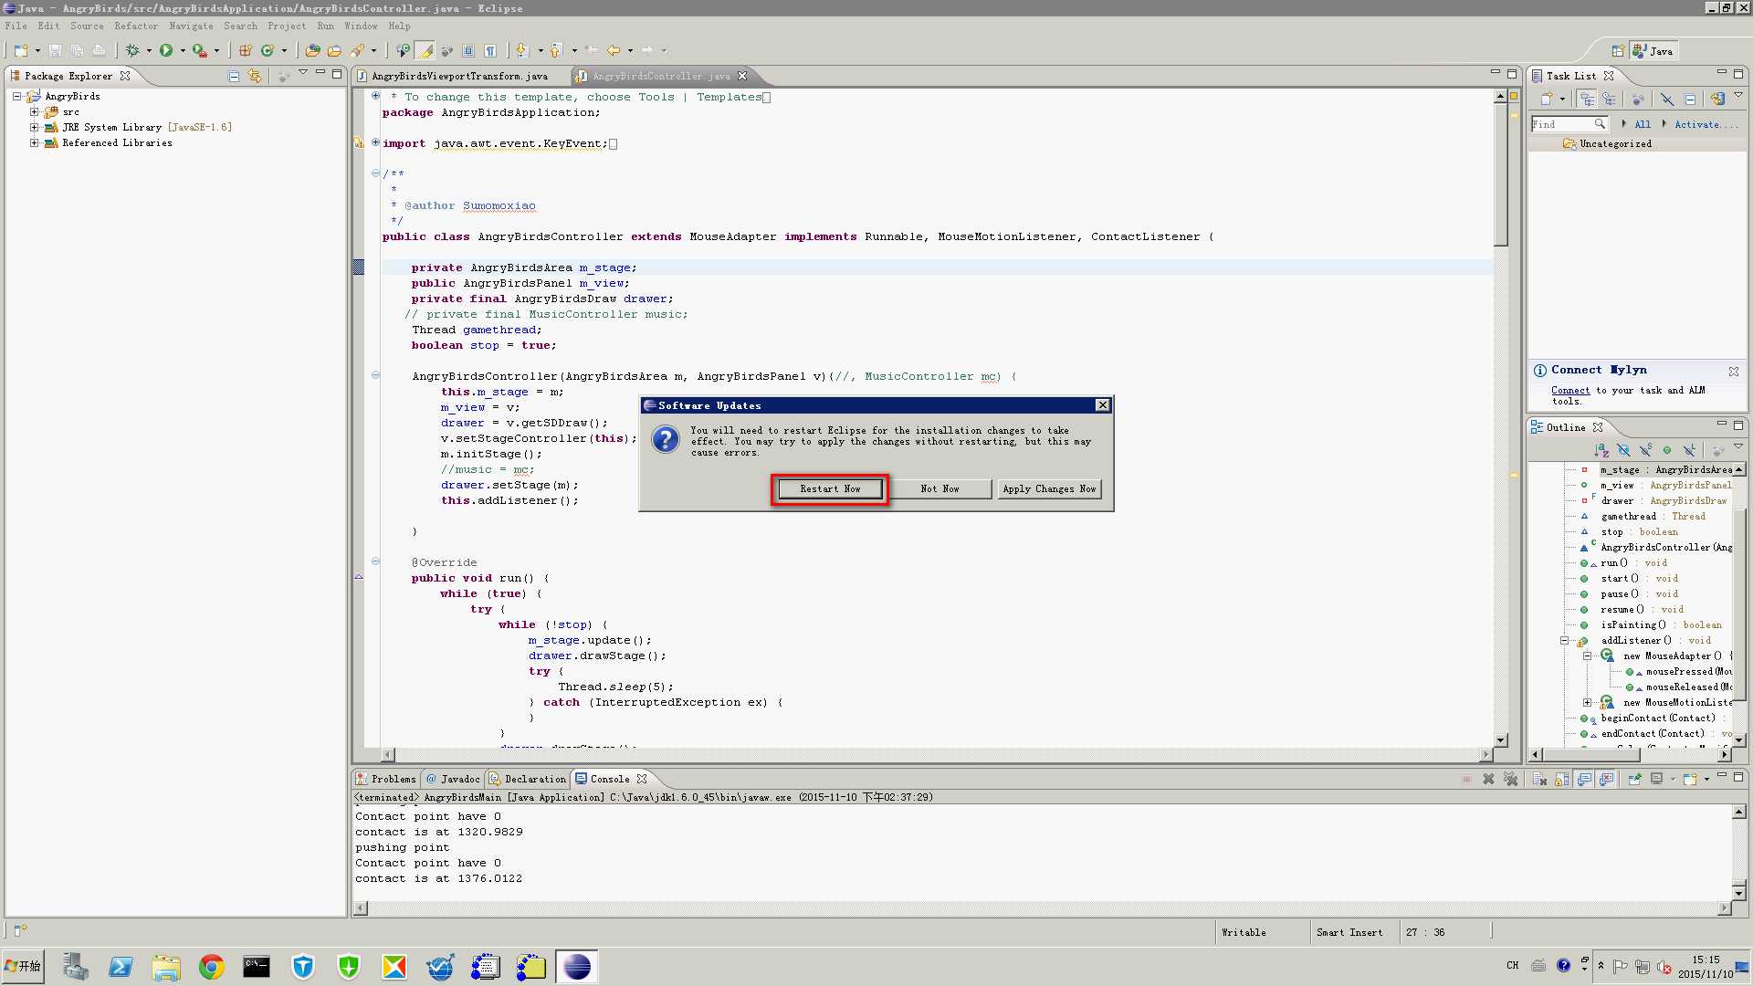Click the New Java Package icon
Screen dimensions: 1753x986
(x=246, y=50)
